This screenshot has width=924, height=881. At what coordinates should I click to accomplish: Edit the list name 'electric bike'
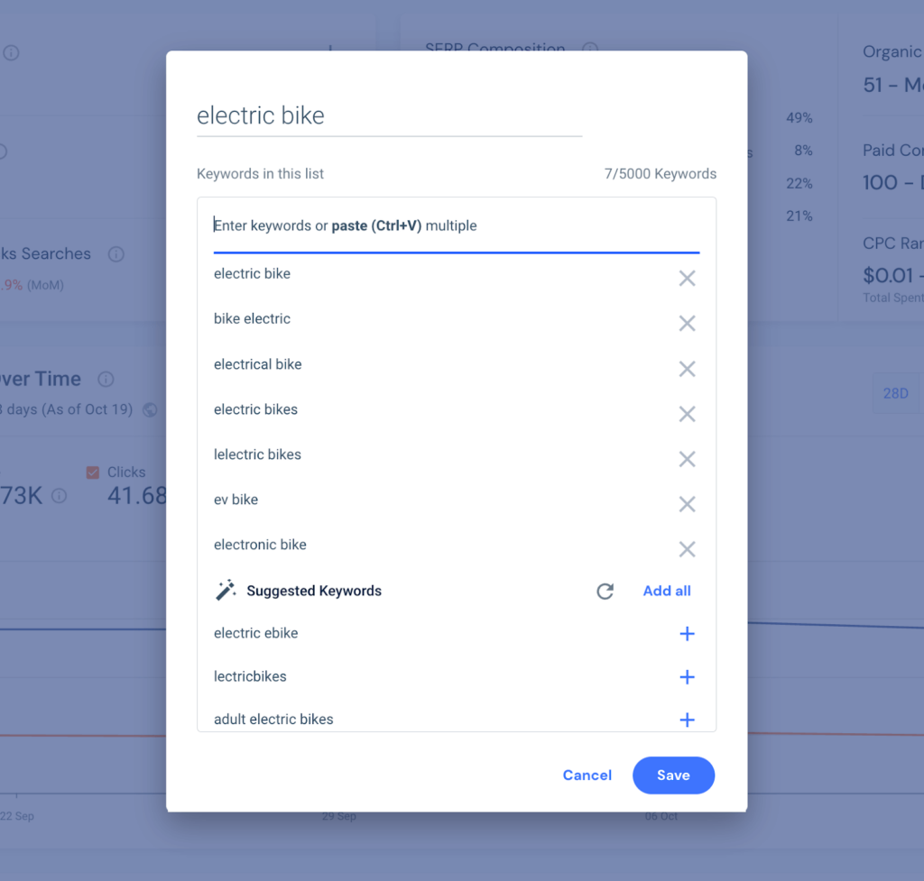388,116
